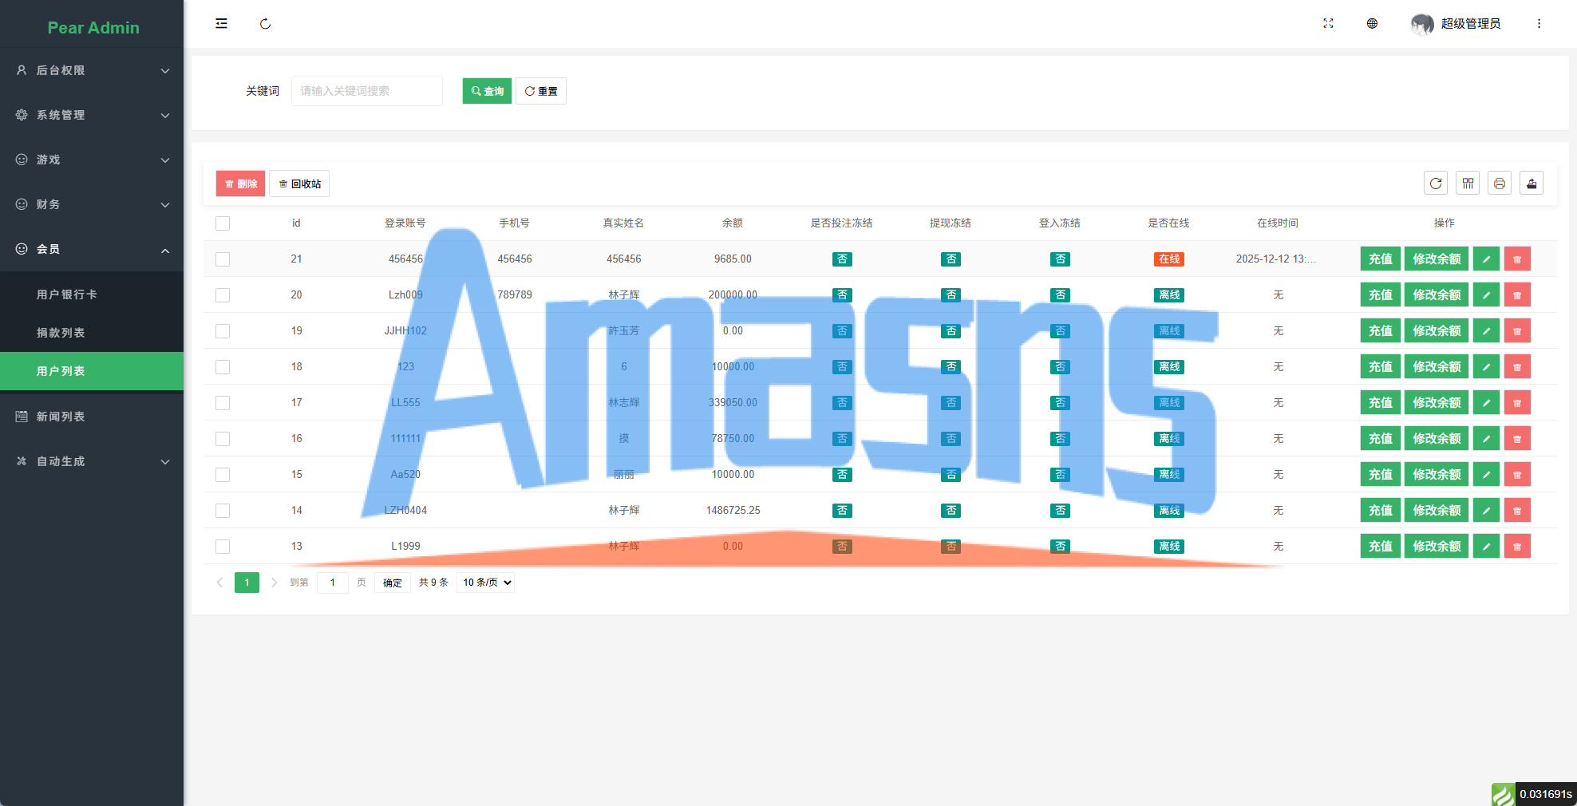The image size is (1577, 806).
Task: Click the page refresh icon in header
Action: pyautogui.click(x=265, y=24)
